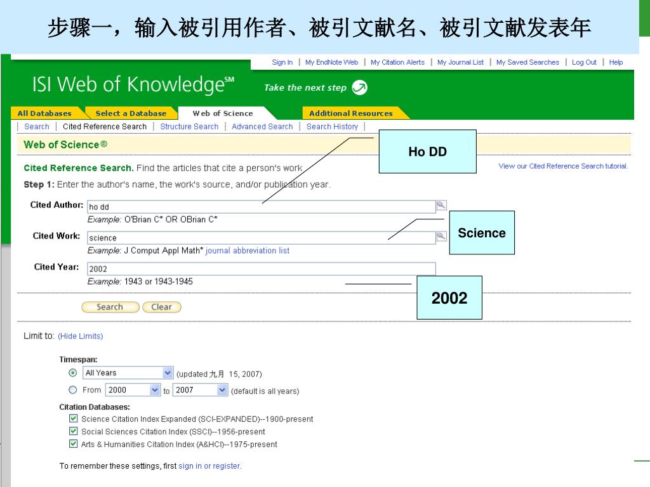
Task: Open My EndNote Web link
Action: click(x=331, y=62)
